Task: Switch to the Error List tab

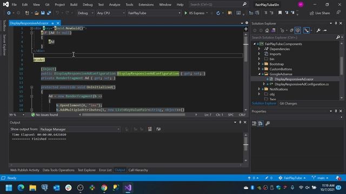Action: click(x=105, y=170)
